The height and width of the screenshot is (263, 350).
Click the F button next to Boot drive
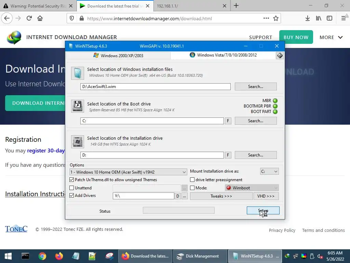click(x=228, y=121)
